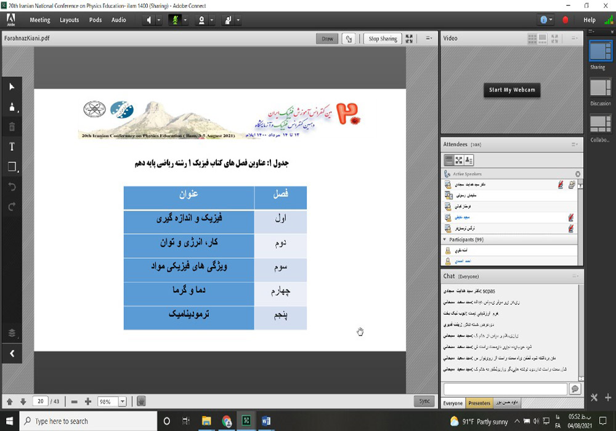This screenshot has height=431, width=616.
Task: Open the speaker volume dropdown arrow
Action: [158, 20]
